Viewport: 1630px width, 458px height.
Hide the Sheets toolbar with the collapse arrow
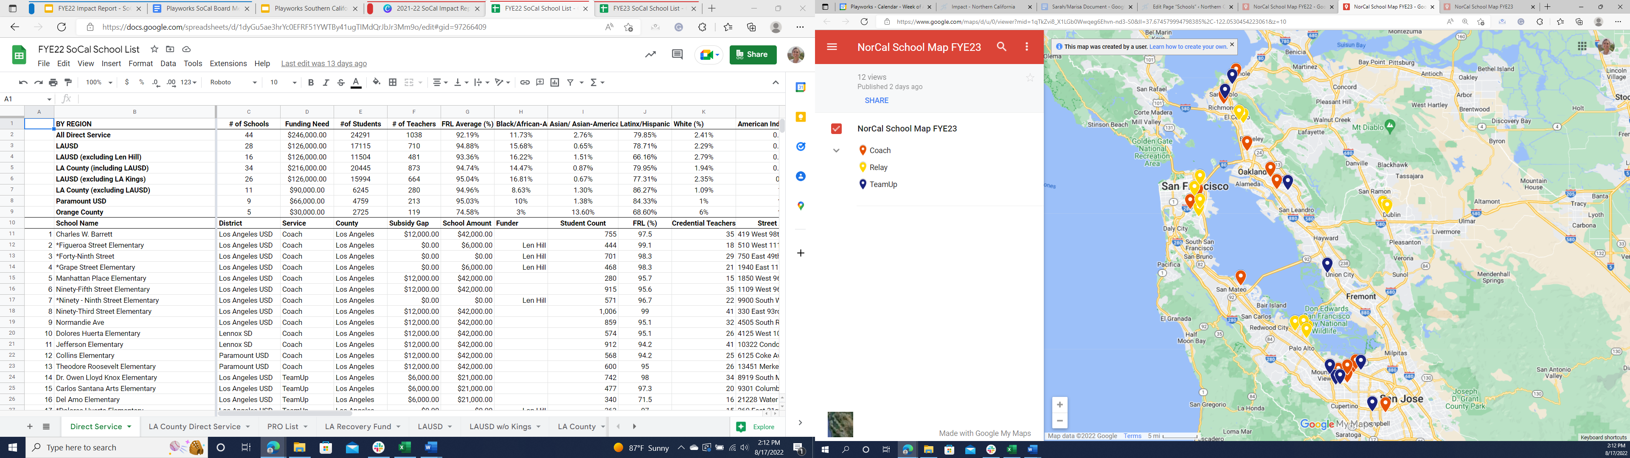click(x=776, y=82)
